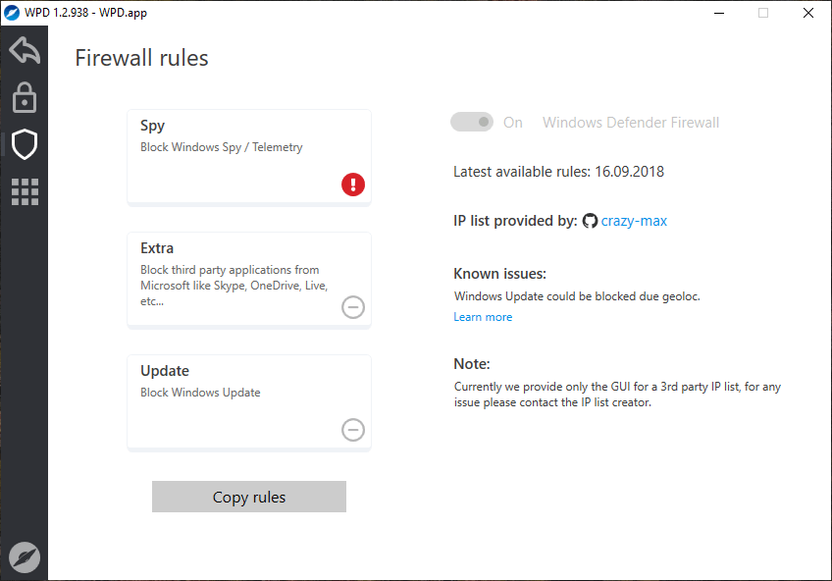Click the compass icon at sidebar bottom

pos(25,556)
